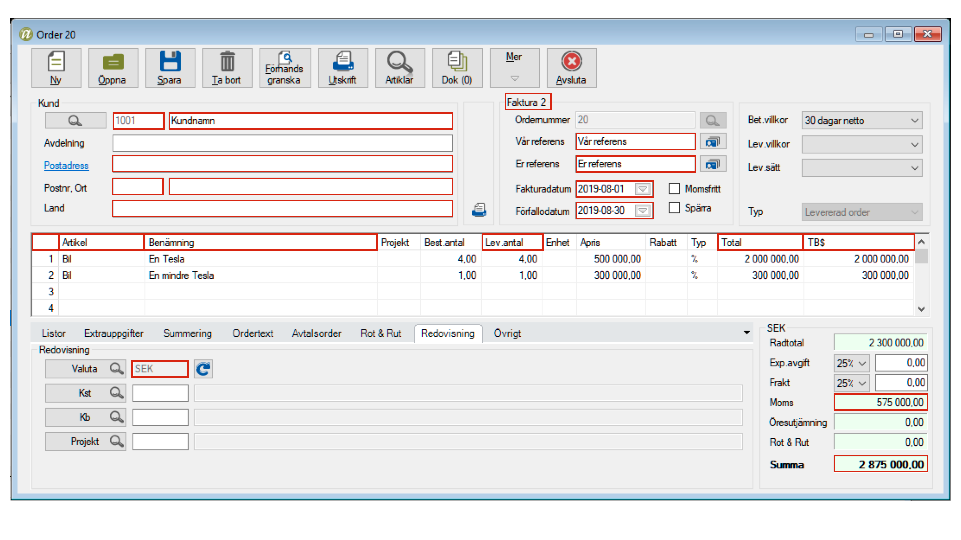Click the Avdelning input field
The image size is (961, 540).
click(282, 143)
